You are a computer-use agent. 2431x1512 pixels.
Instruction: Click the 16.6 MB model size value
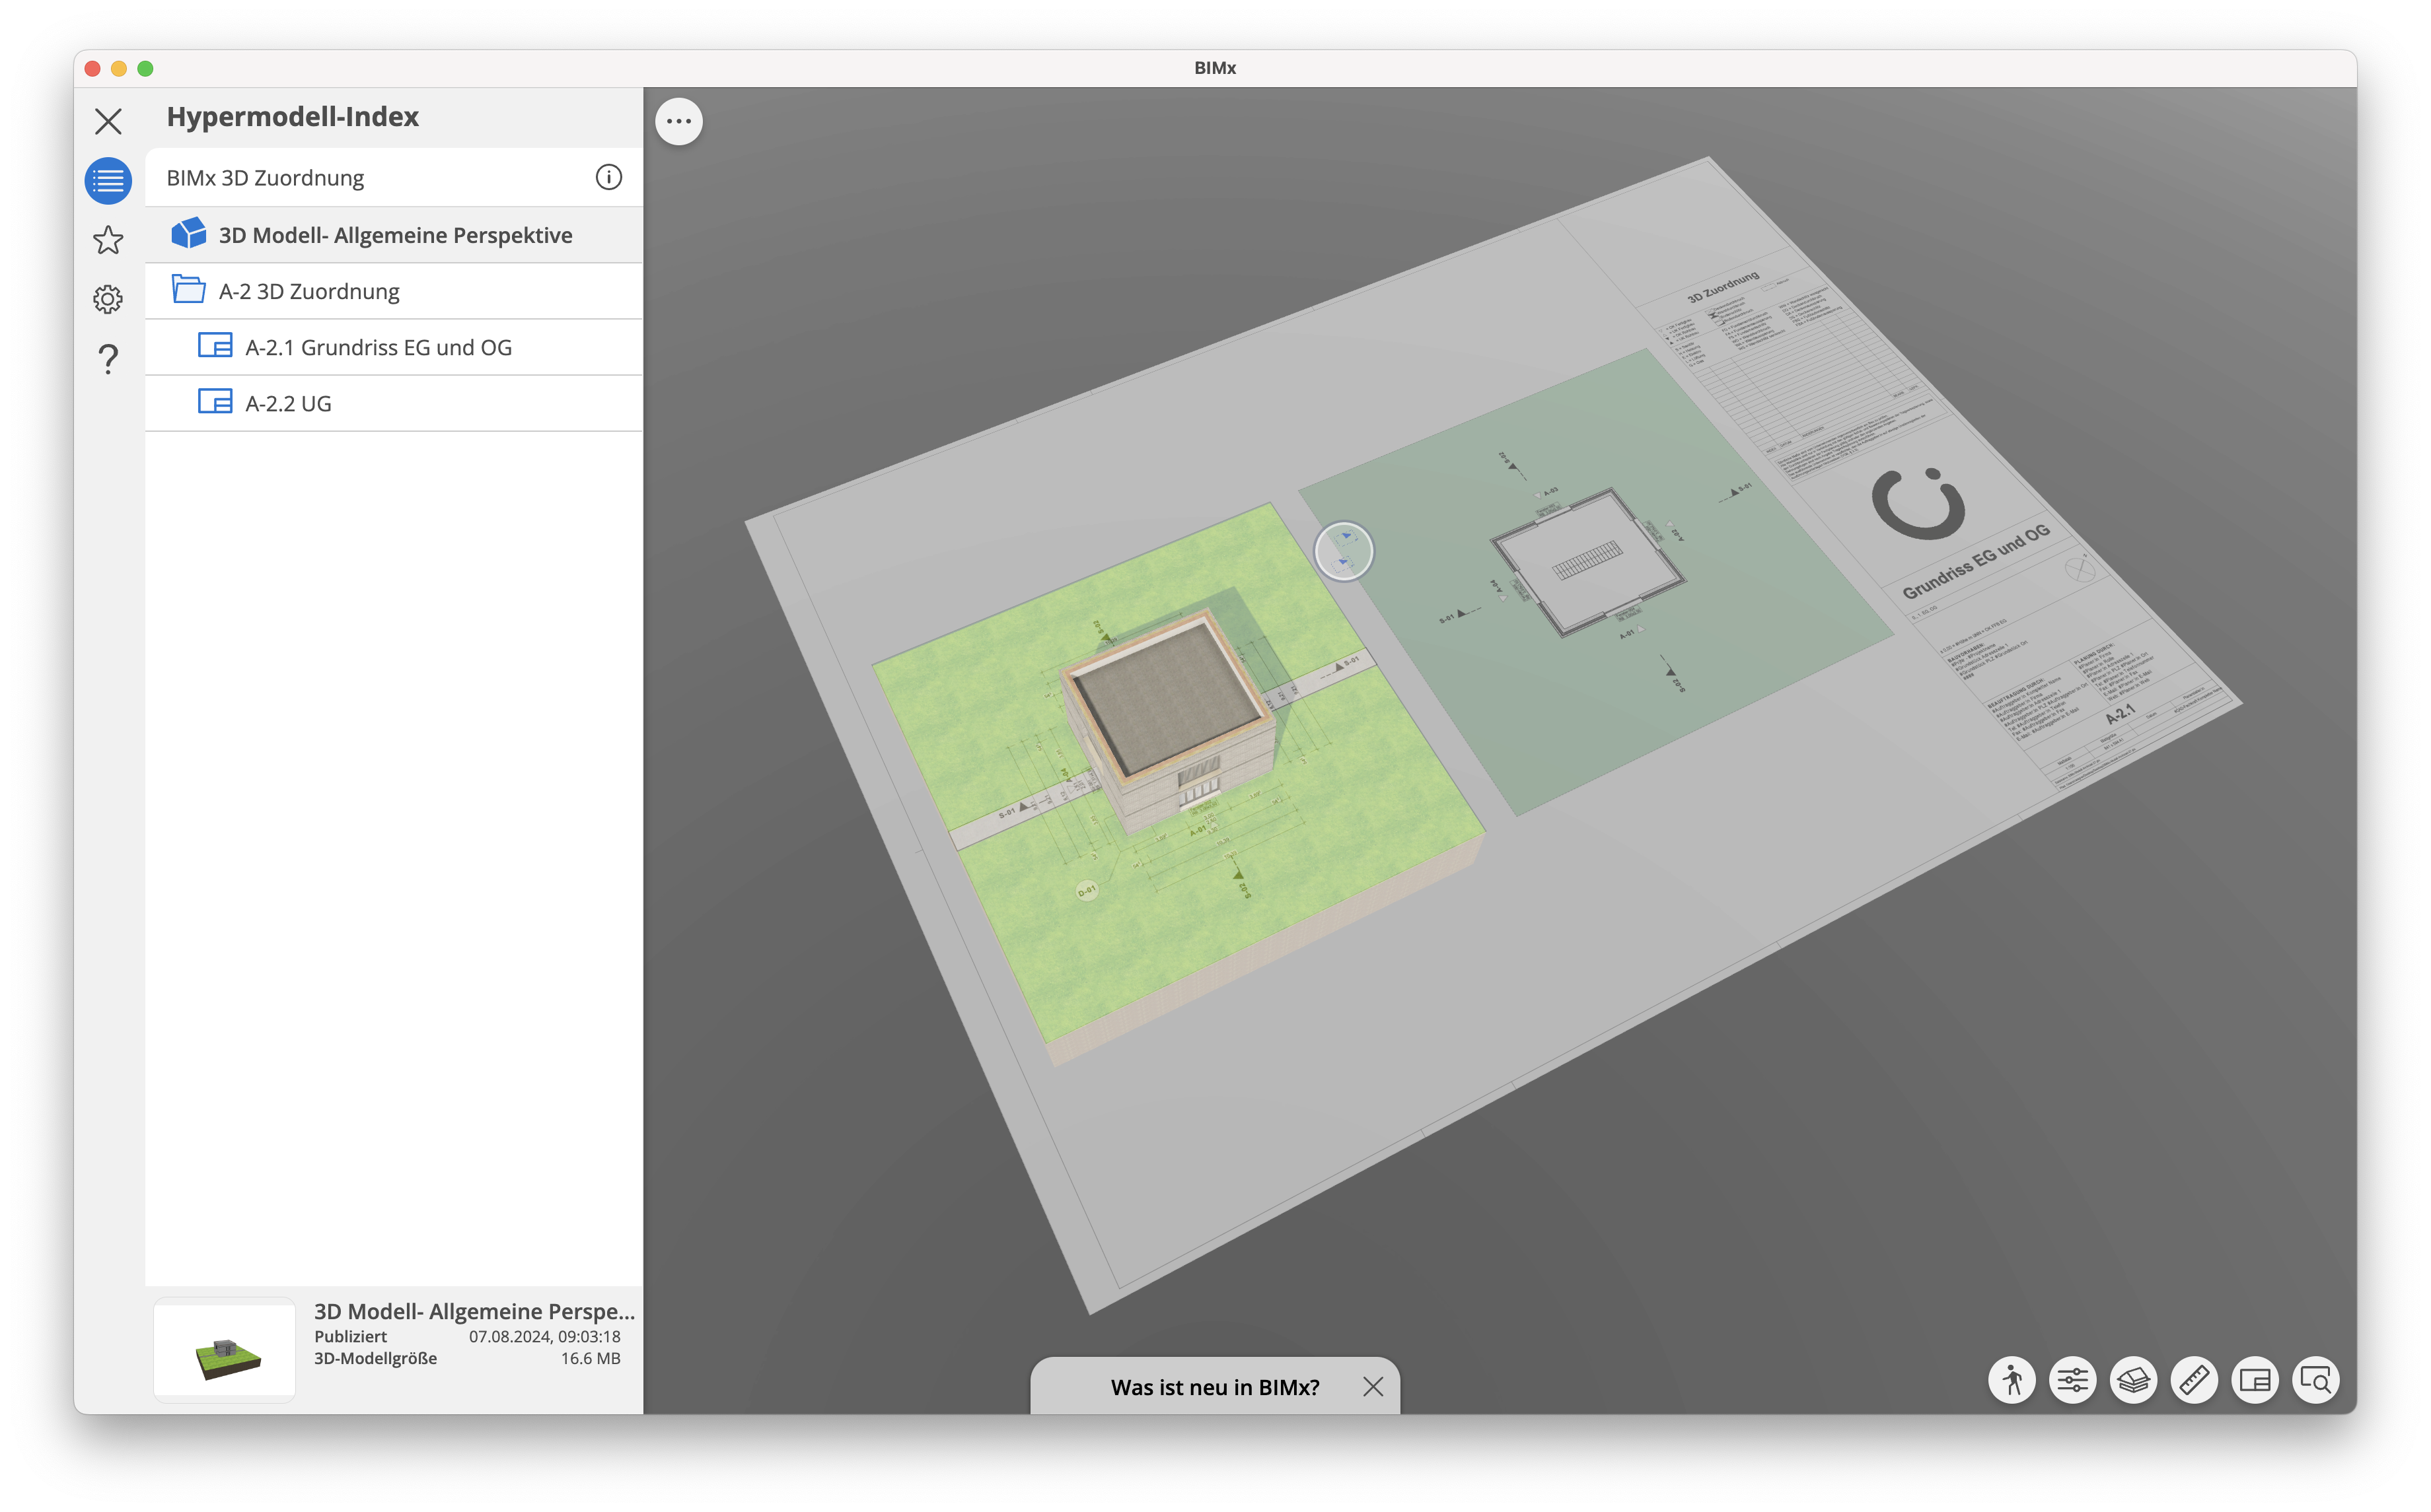pos(591,1359)
